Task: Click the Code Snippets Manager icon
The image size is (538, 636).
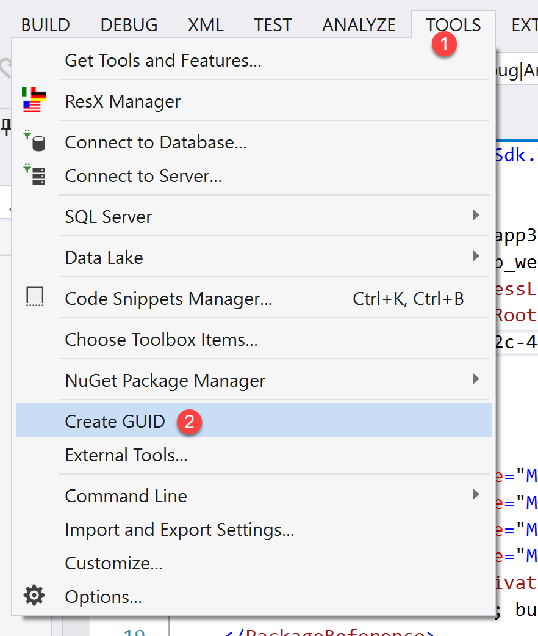Action: (x=35, y=298)
